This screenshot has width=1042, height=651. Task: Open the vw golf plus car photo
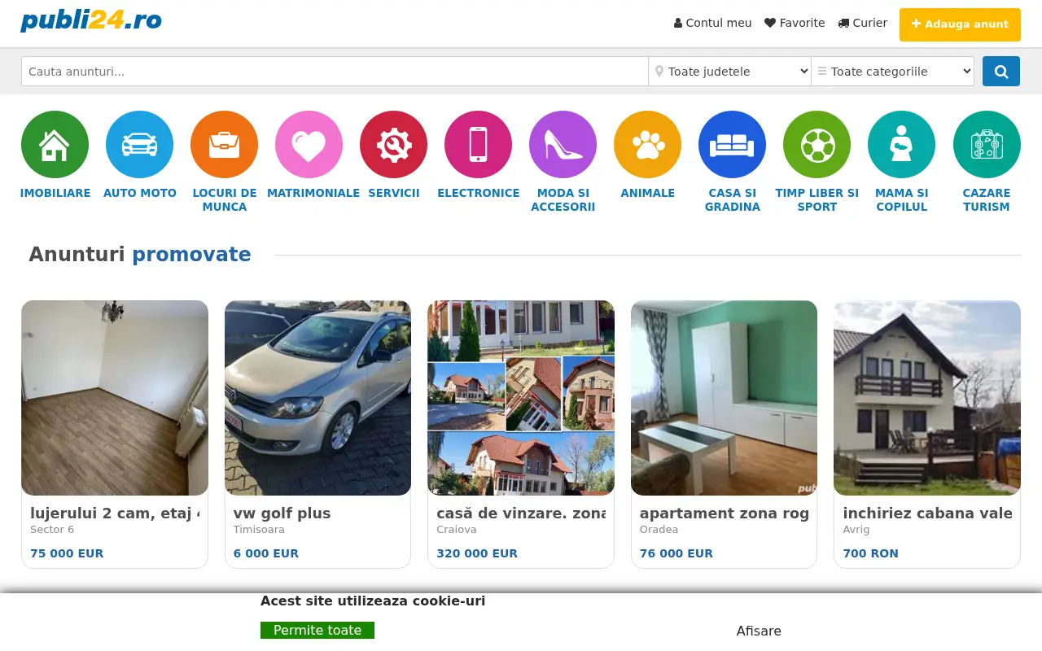pos(317,398)
